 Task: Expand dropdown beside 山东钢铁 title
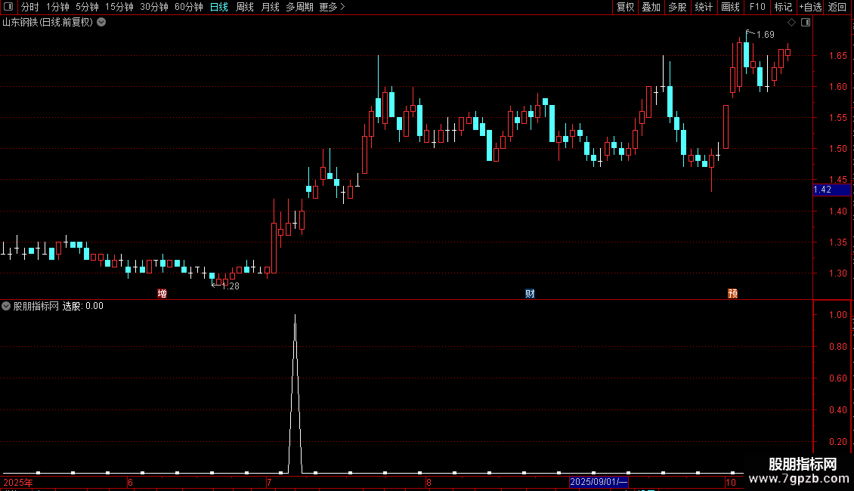101,23
